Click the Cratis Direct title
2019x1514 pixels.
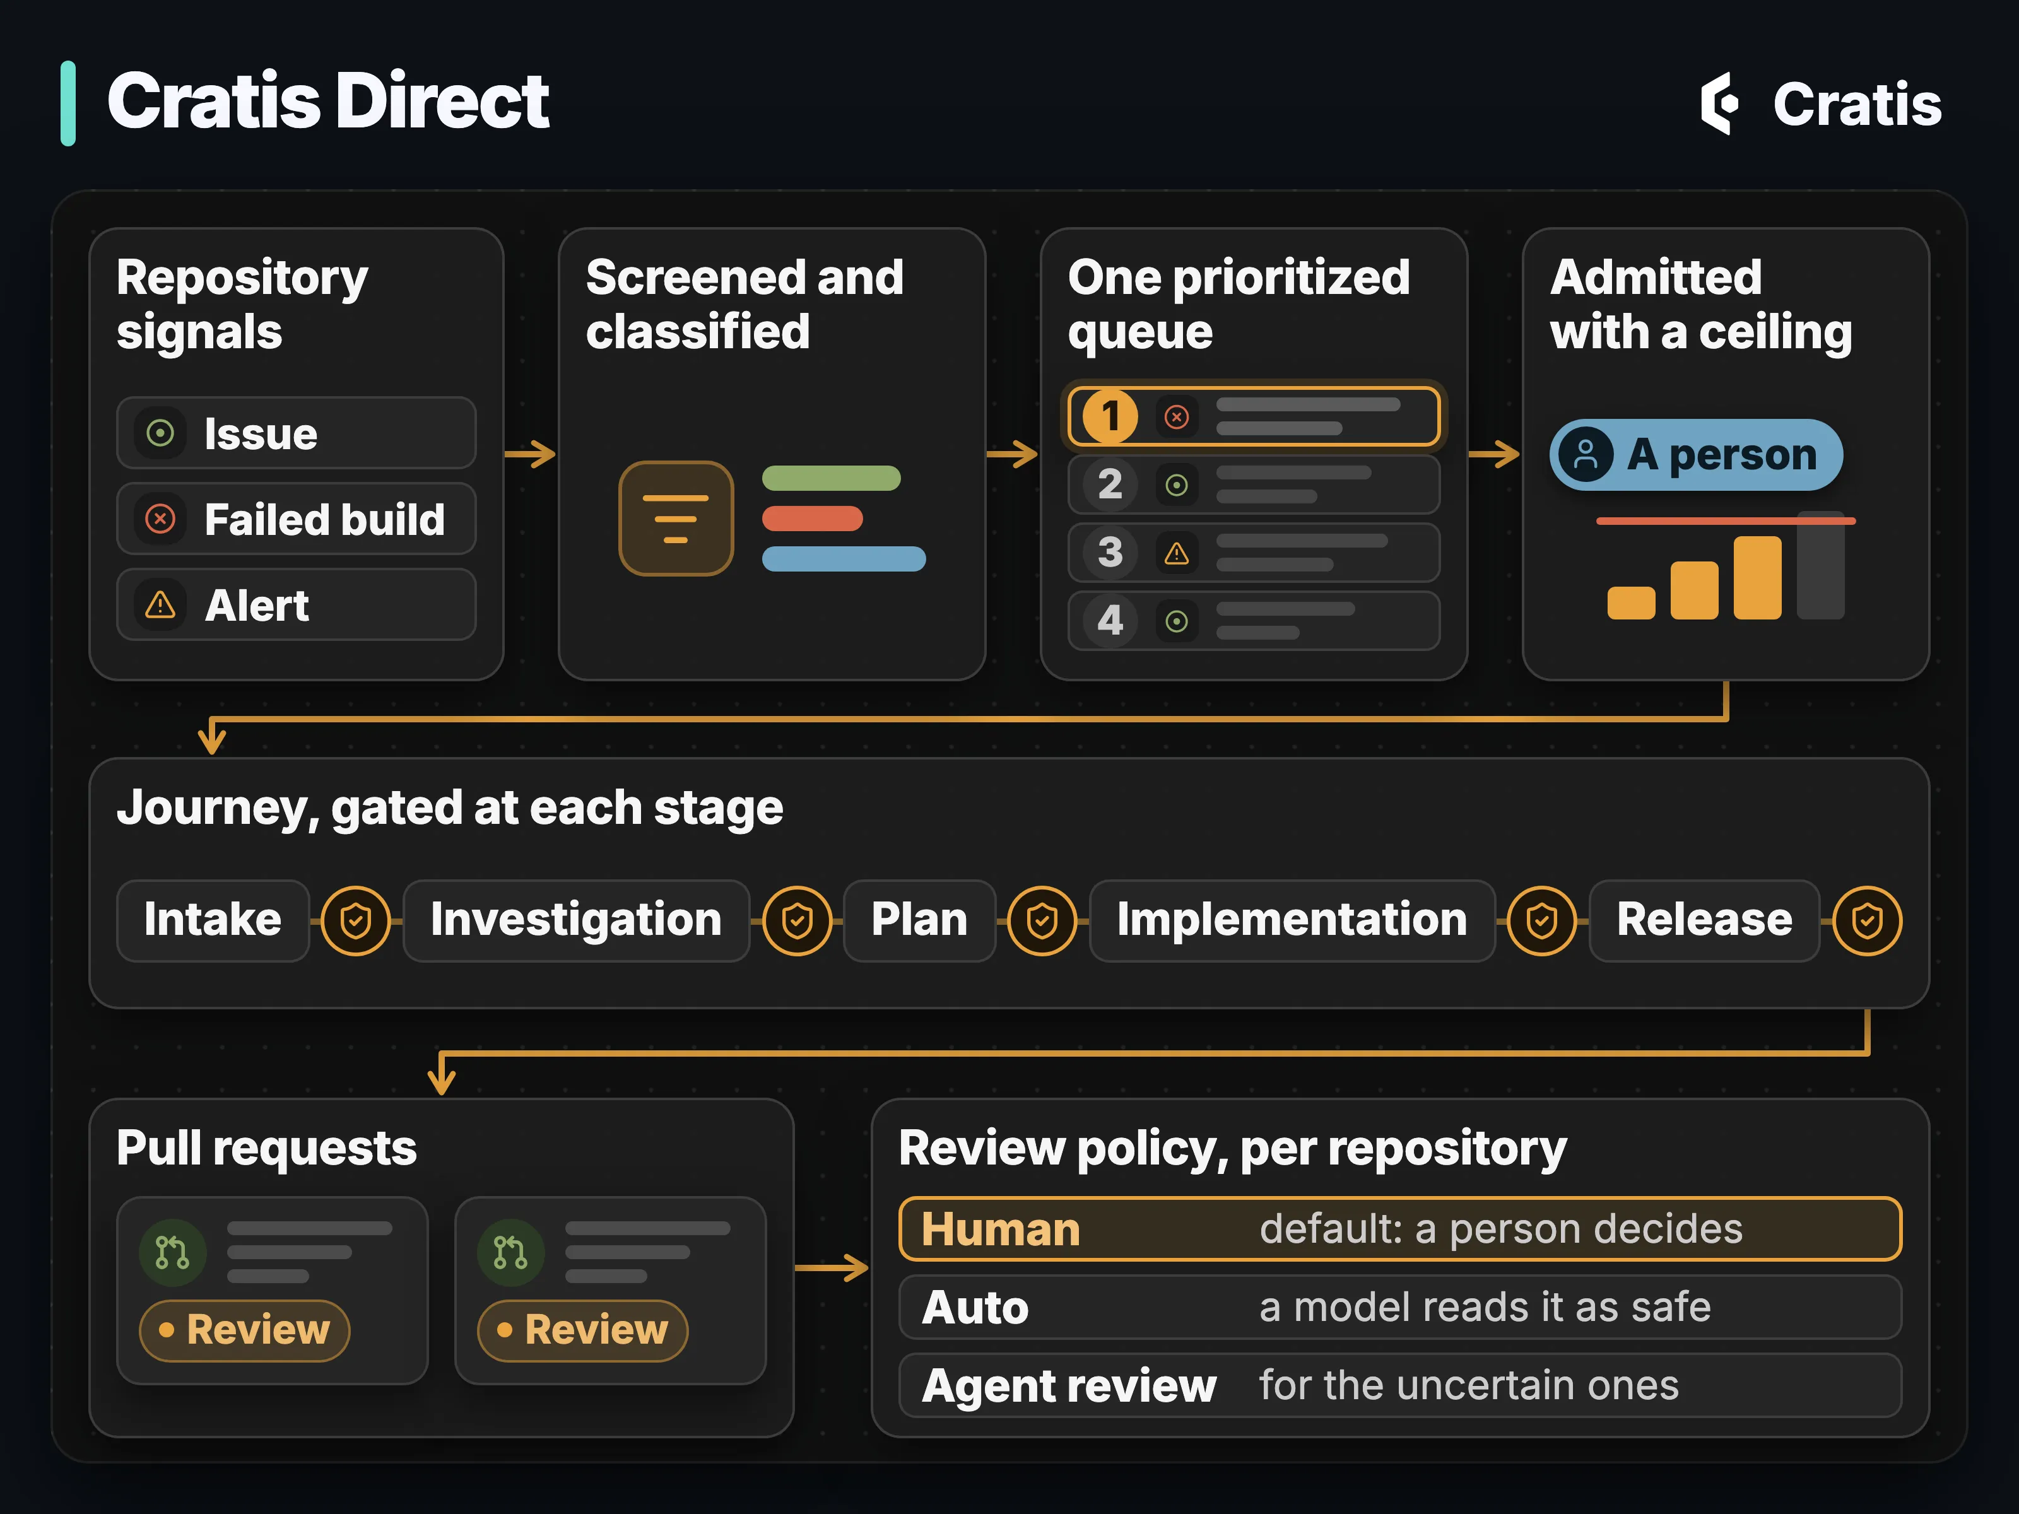pyautogui.click(x=327, y=102)
